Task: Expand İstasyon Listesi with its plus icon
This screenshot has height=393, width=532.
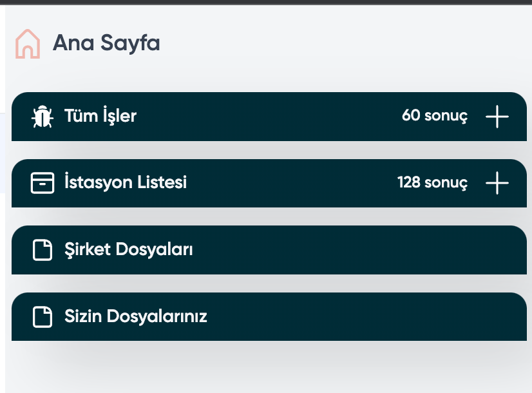Action: 497,182
